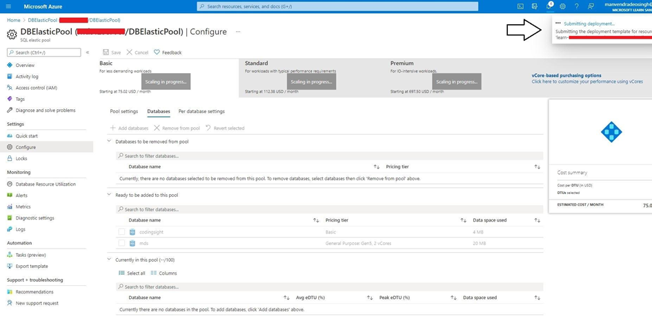Open Logs under Monitoring

point(21,229)
